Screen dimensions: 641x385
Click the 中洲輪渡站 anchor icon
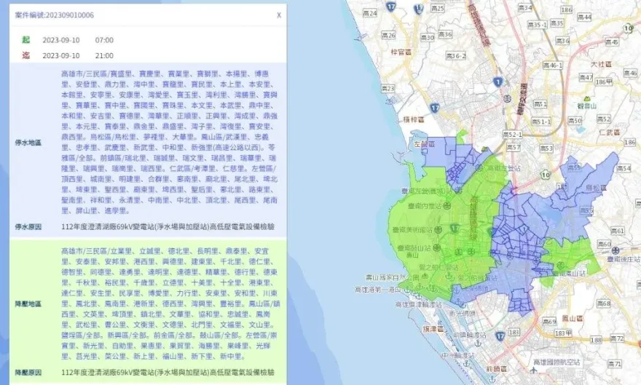point(467,363)
